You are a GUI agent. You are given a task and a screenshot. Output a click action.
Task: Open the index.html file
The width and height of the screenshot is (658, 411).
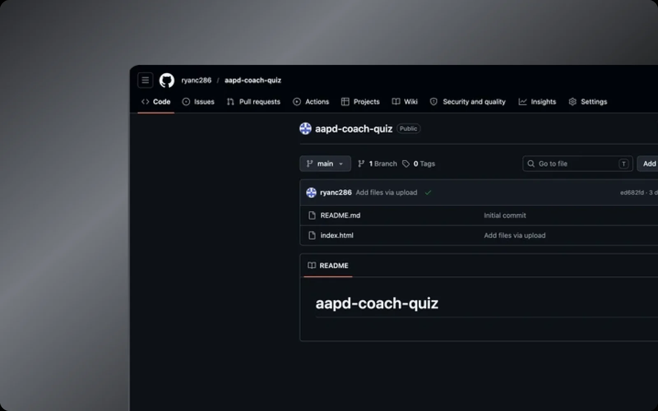337,236
